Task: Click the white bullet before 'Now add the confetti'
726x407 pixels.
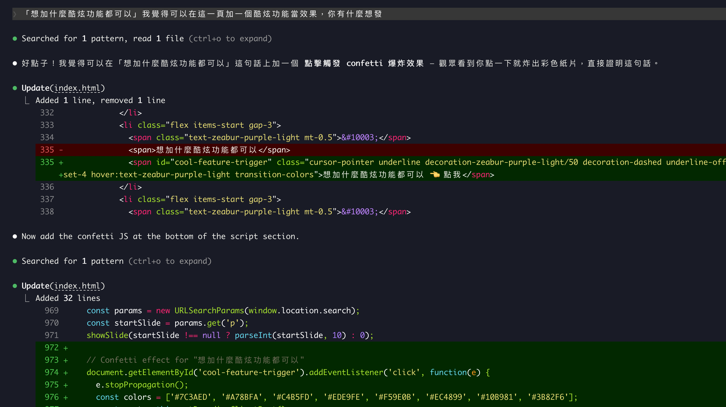Action: click(x=15, y=236)
